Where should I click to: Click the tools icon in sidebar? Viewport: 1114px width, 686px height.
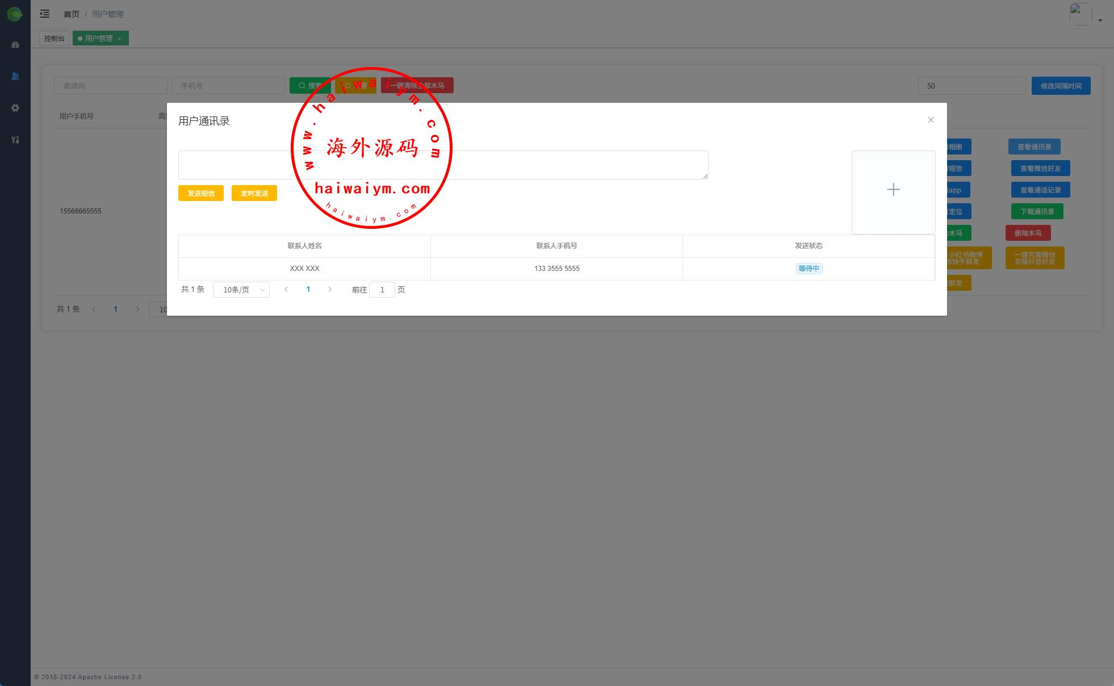click(15, 140)
